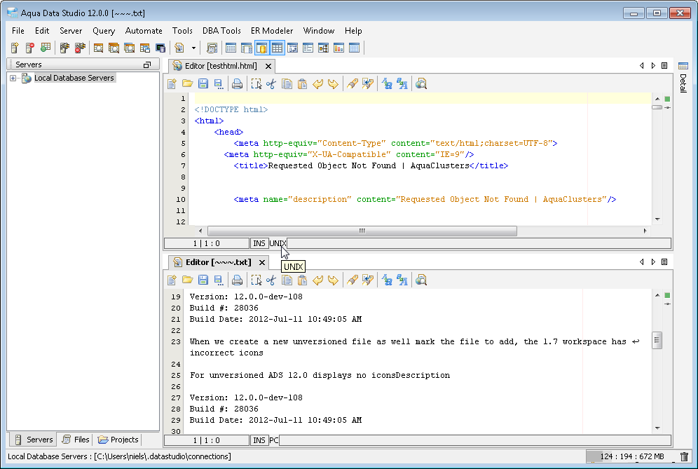
Task: Open the DBA Tools menu
Action: click(221, 31)
